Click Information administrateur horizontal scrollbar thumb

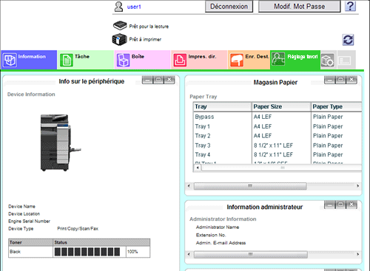(251, 254)
